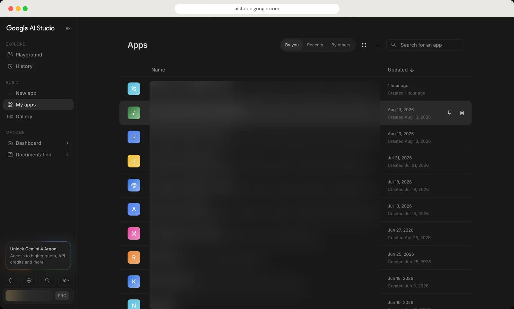Open the app with the globe icon

click(x=134, y=185)
